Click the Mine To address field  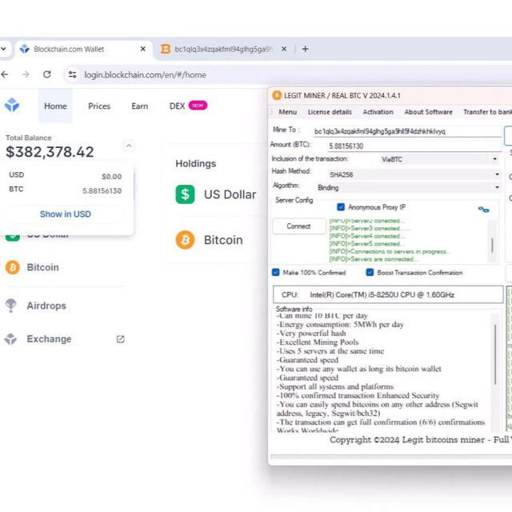coord(407,131)
